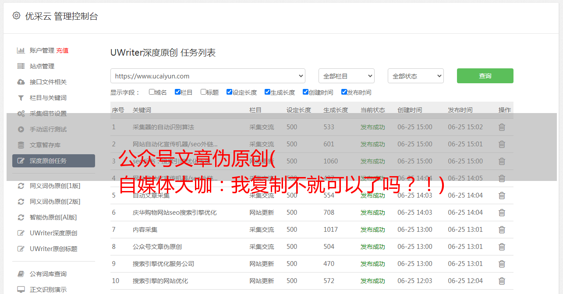Click the refresh icon for 同义词伪原创[2版]
The image size is (563, 294).
point(21,202)
